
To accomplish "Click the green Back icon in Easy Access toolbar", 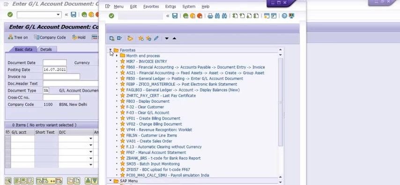I will point(185,16).
